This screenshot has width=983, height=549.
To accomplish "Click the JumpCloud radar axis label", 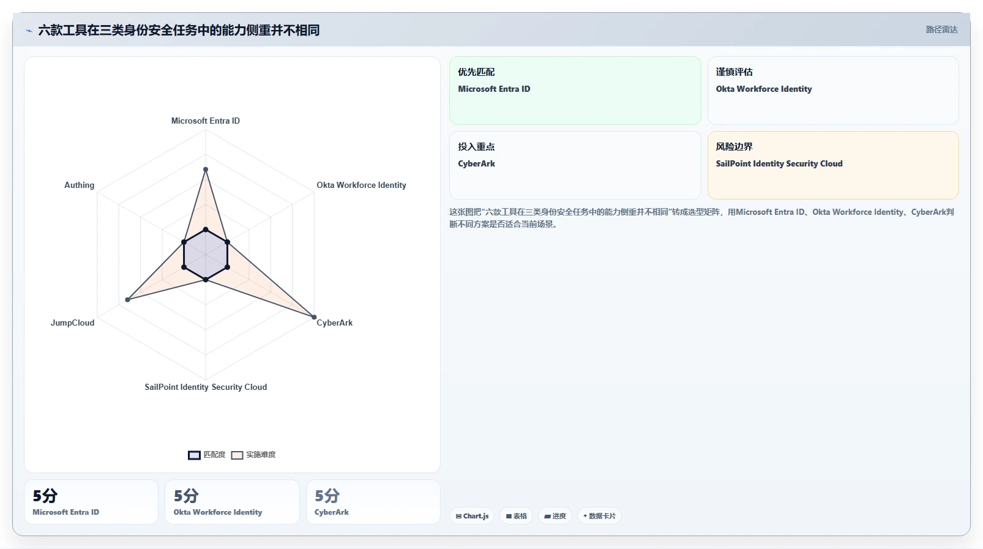I will 72,323.
